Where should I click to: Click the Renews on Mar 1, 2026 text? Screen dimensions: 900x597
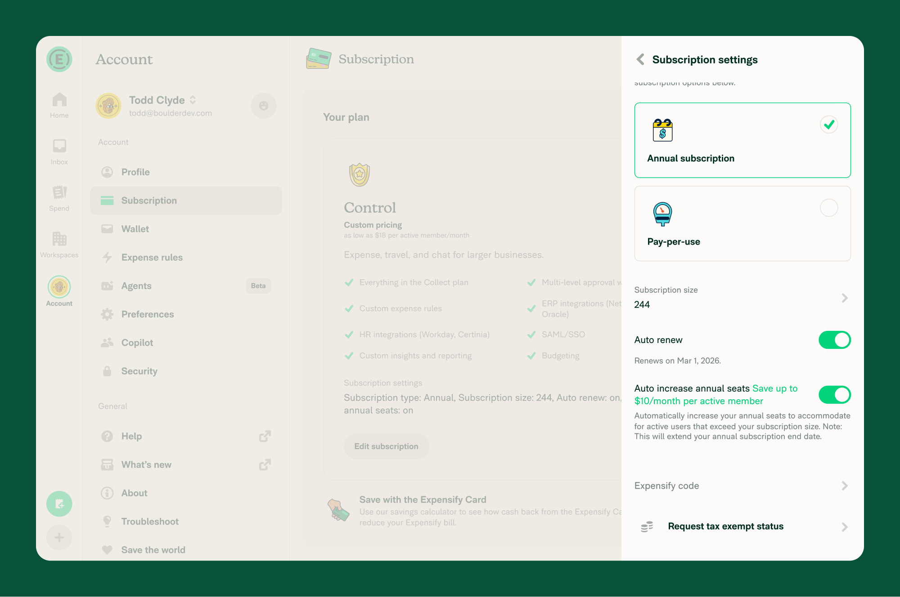pyautogui.click(x=678, y=361)
